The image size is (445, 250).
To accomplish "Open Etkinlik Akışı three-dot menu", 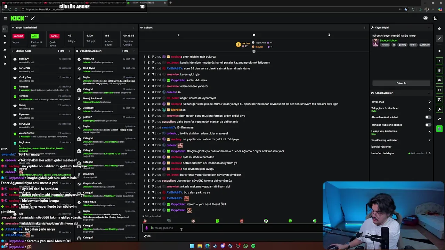I will click(70, 51).
